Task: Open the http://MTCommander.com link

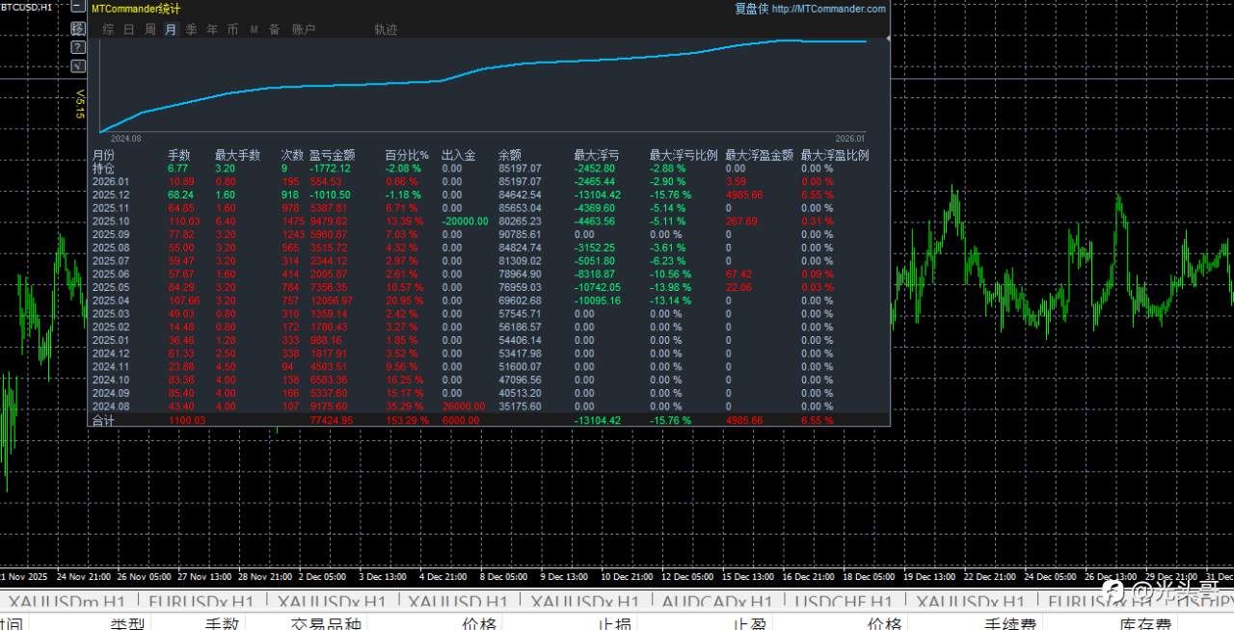Action: pyautogui.click(x=828, y=9)
